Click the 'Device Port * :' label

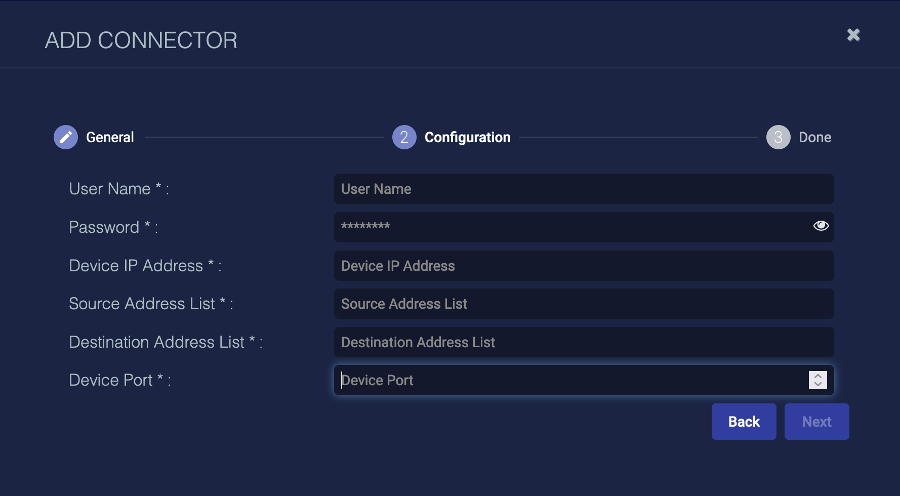pyautogui.click(x=120, y=380)
